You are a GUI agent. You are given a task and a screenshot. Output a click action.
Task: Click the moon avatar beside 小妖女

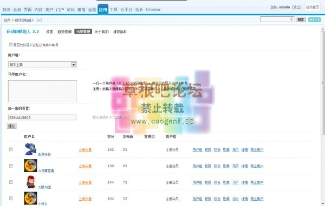(30, 198)
